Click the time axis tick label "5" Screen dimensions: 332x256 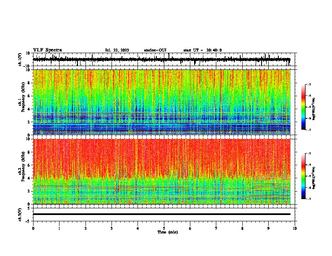pos(164,228)
